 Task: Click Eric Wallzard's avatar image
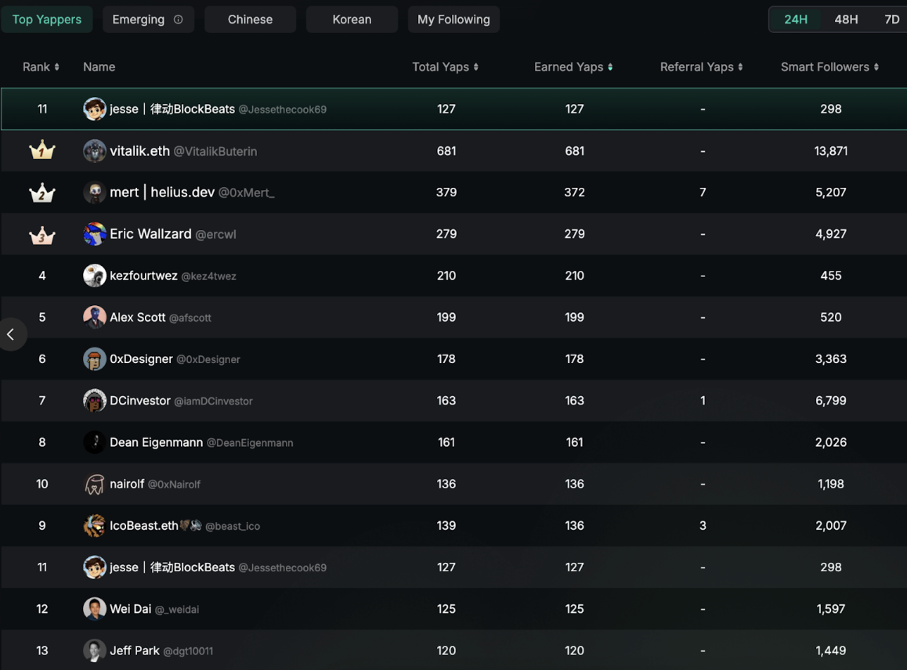(95, 234)
